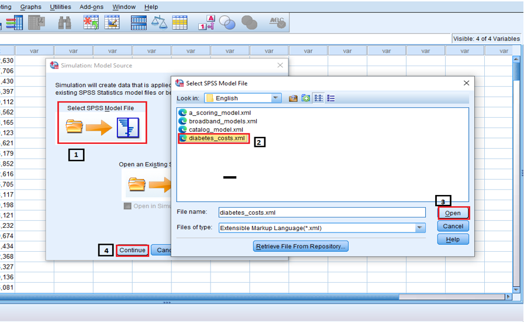524x322 pixels.
Task: Click the Open an Existing Simulation Plan folder icon
Action: coord(137,184)
